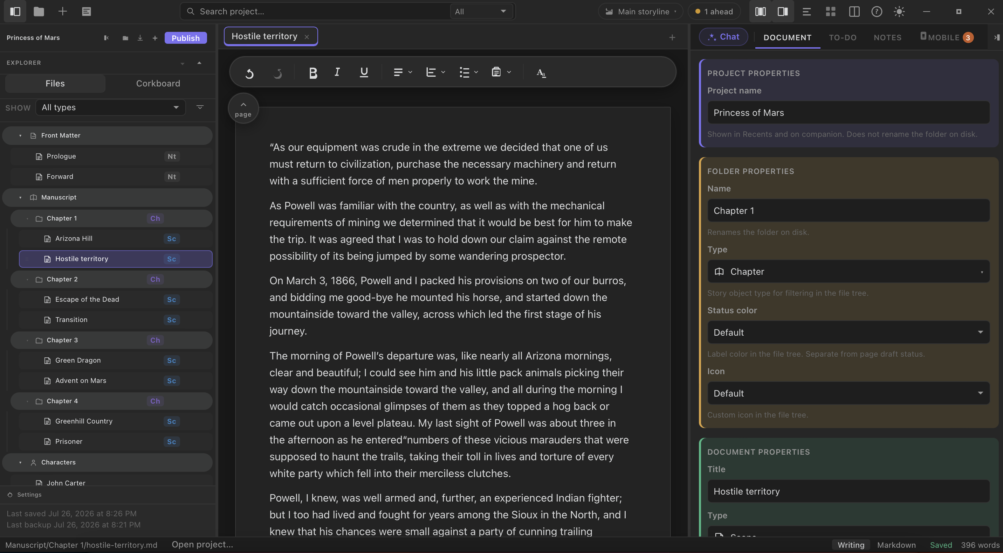1003x553 pixels.
Task: Click the explorer down arrow icon
Action: point(182,63)
